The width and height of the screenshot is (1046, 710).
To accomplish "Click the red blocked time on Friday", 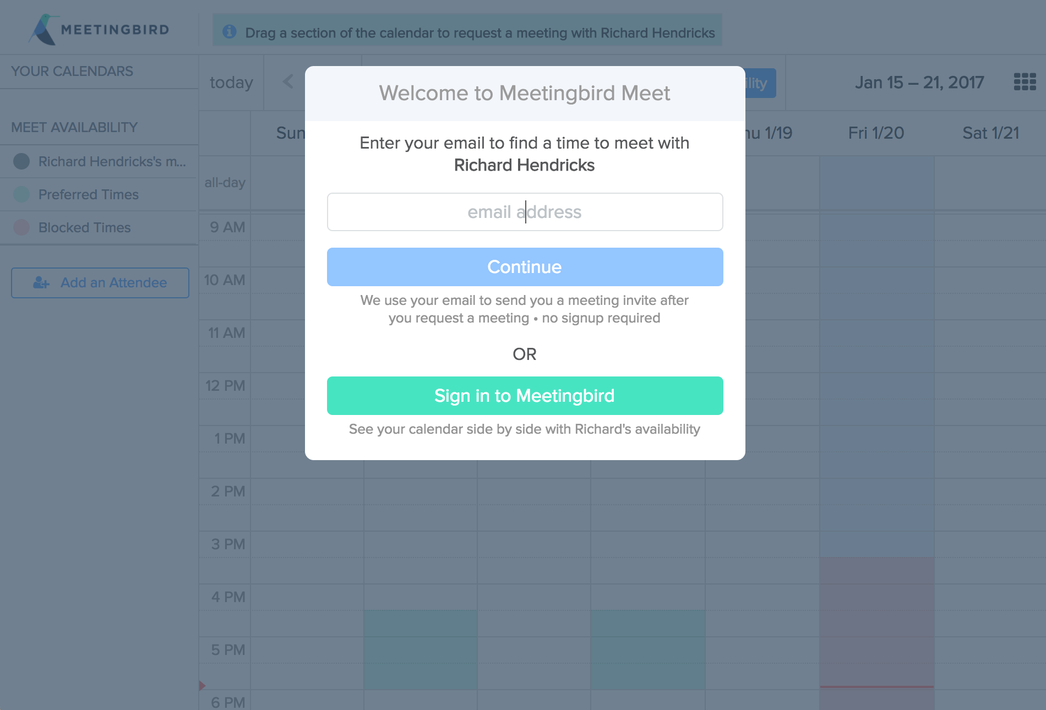I will 876,622.
